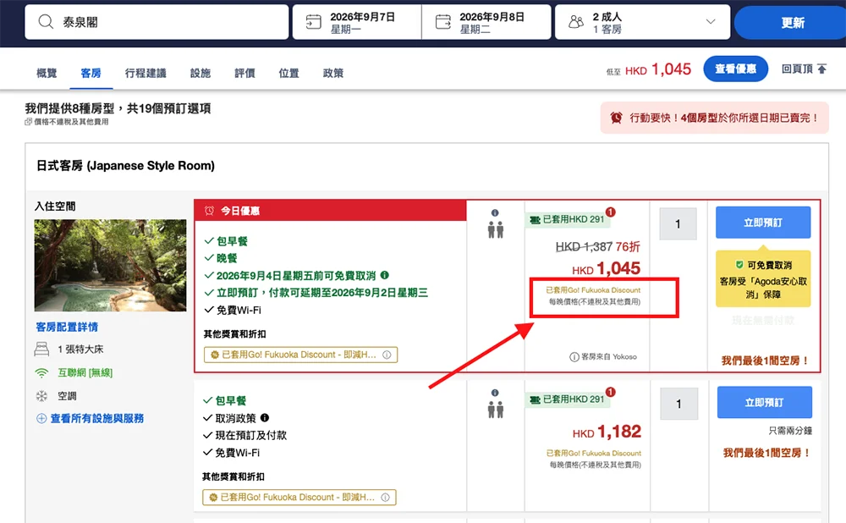This screenshot has height=523, width=846.
Task: Click the plus icon before 查看所有設施與服務
Action: point(41,418)
